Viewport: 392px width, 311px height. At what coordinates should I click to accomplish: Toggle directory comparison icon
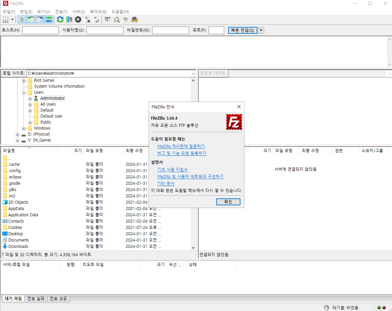coord(117,20)
